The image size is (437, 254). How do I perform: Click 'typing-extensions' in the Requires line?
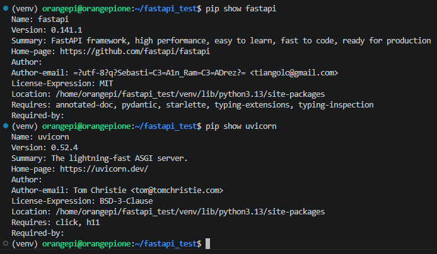[252, 105]
